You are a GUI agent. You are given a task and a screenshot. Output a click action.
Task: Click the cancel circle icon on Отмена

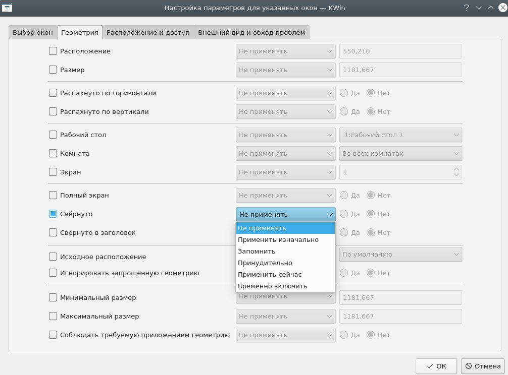coord(469,366)
